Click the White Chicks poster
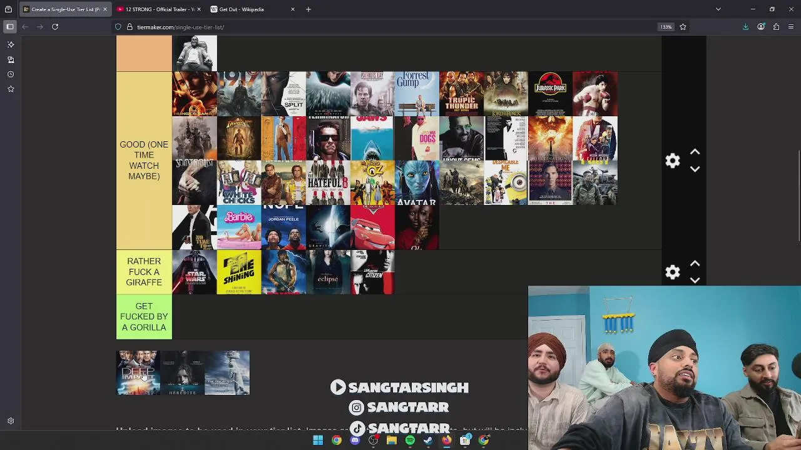 239,183
